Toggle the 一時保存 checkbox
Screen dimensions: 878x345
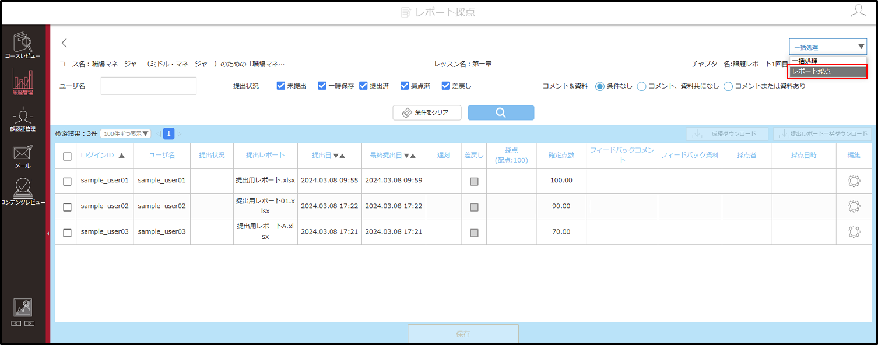pyautogui.click(x=322, y=86)
